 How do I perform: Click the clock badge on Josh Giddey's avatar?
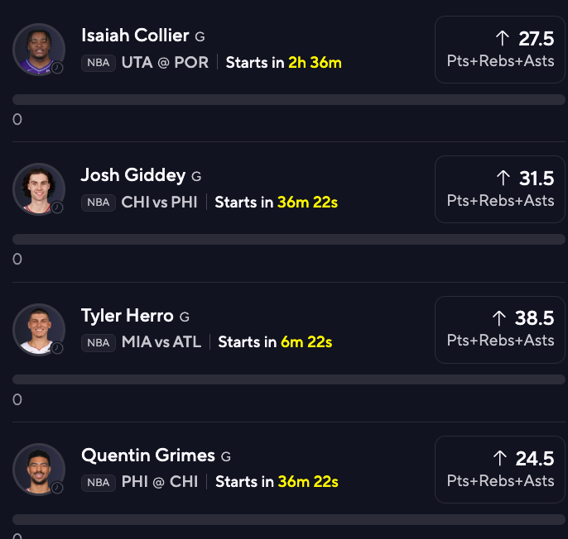pos(57,207)
